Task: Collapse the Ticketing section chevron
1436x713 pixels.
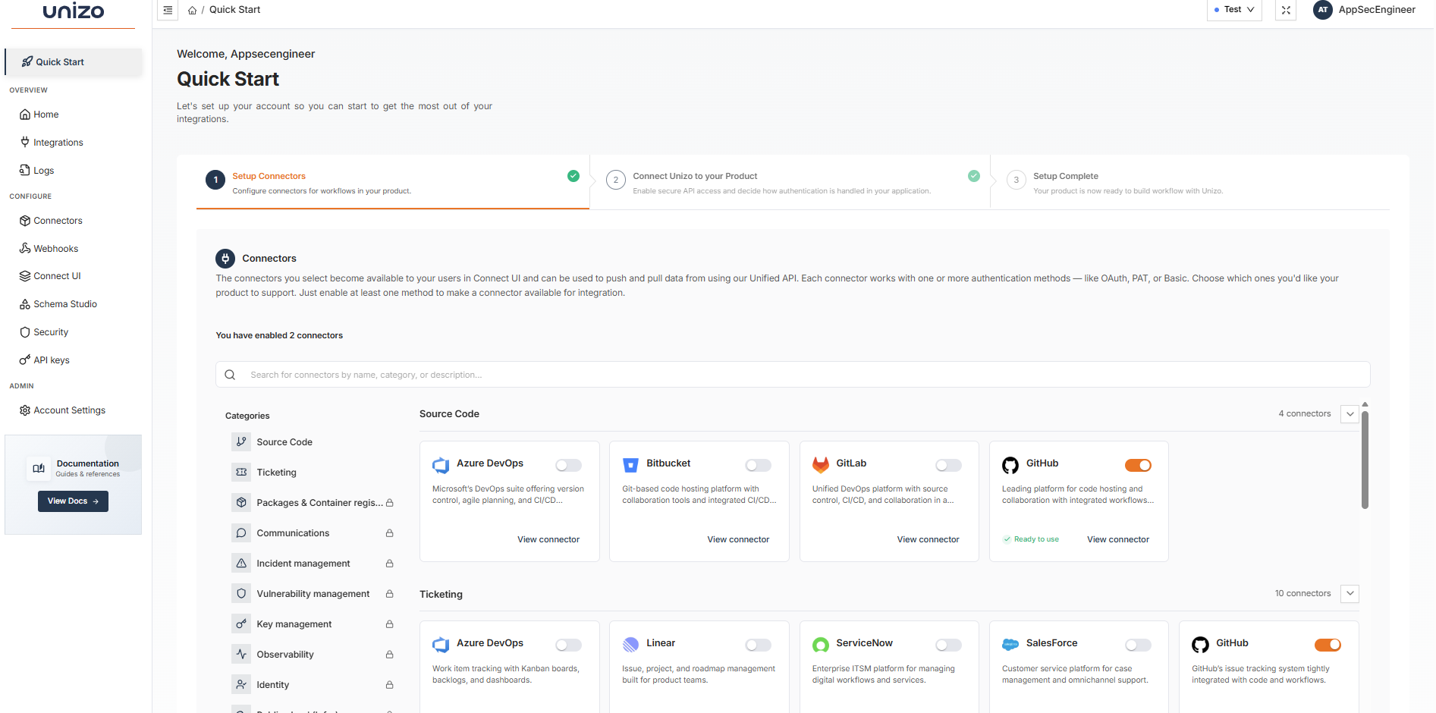Action: point(1350,593)
